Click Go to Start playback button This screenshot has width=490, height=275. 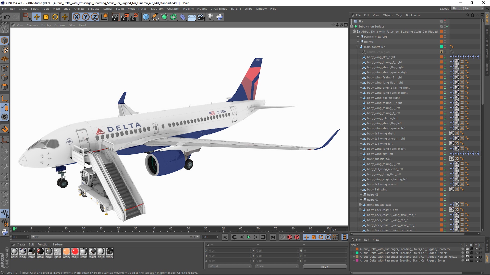(225, 237)
